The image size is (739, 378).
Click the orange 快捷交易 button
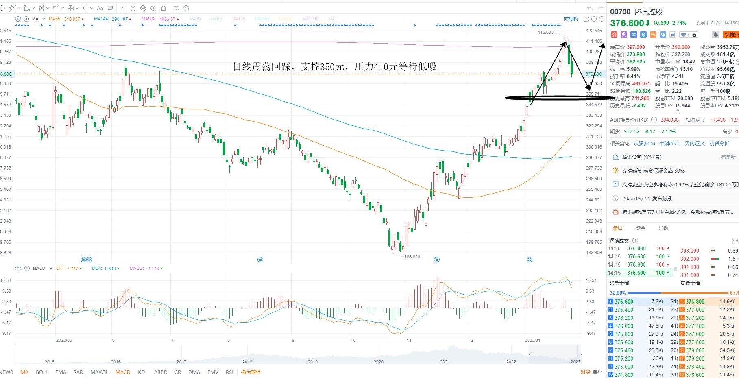pyautogui.click(x=731, y=35)
